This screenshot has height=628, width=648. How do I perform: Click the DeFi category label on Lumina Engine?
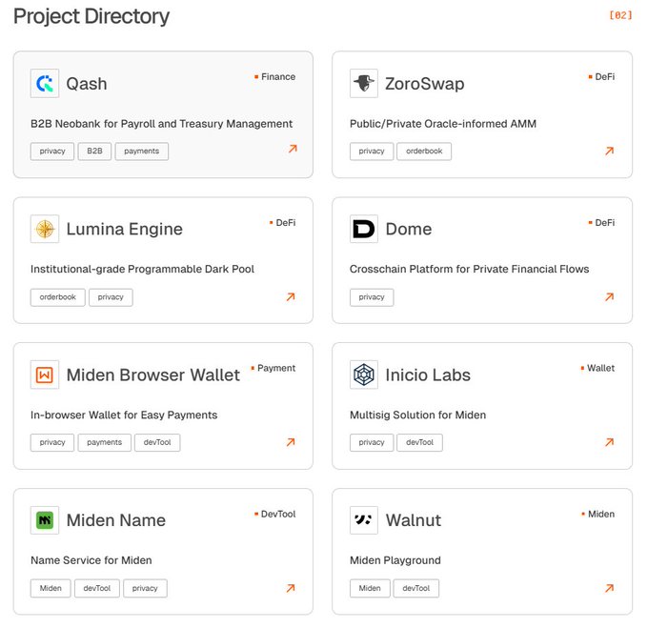(x=286, y=223)
